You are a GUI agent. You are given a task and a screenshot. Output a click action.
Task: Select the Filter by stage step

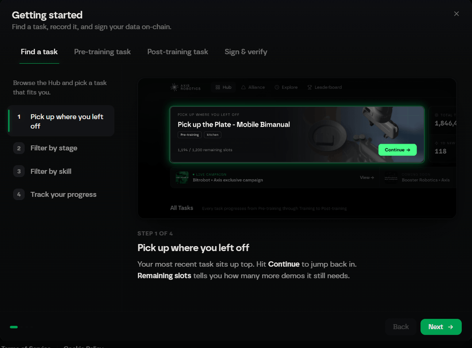[61, 148]
